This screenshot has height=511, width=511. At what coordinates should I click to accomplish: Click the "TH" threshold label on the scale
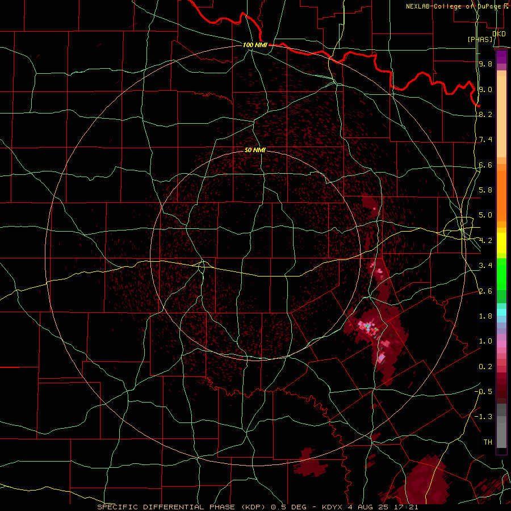[488, 442]
